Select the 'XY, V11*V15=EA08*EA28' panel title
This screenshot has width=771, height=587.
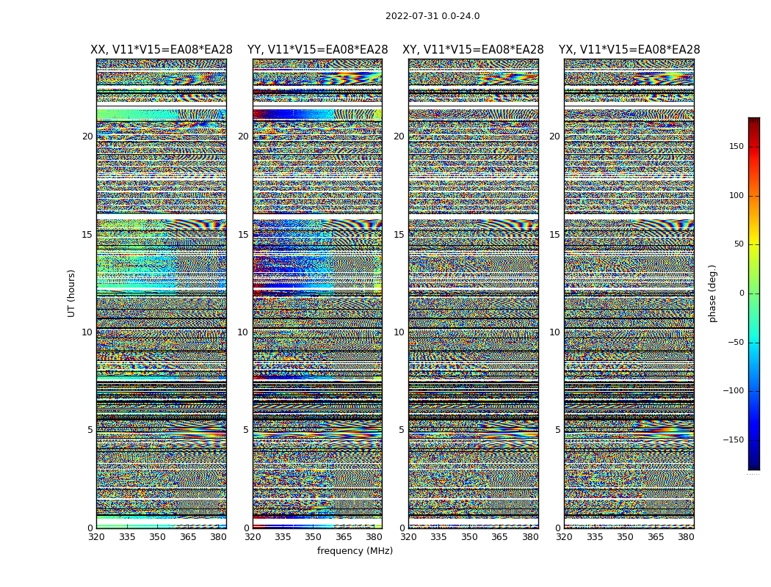click(473, 50)
